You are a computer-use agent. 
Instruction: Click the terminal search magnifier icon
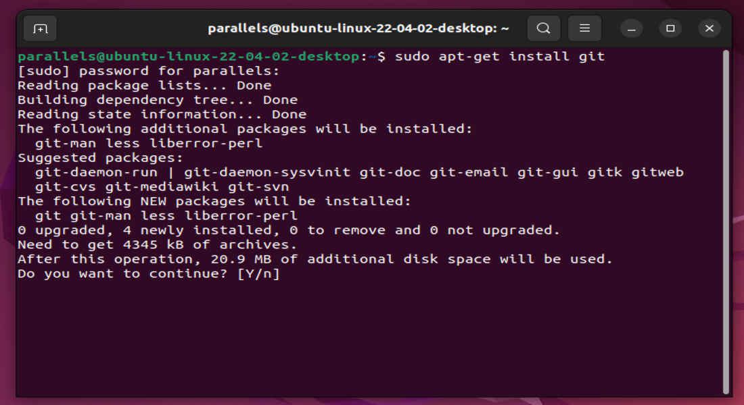click(x=543, y=28)
